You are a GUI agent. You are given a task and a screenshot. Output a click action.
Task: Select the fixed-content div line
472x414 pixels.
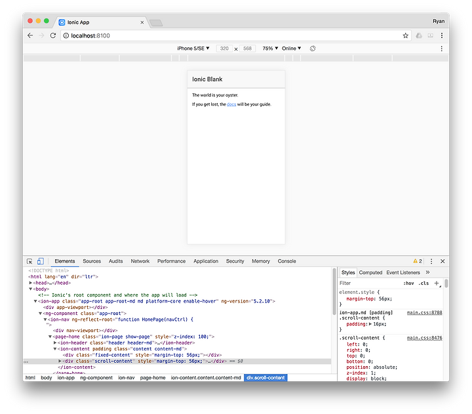click(142, 355)
